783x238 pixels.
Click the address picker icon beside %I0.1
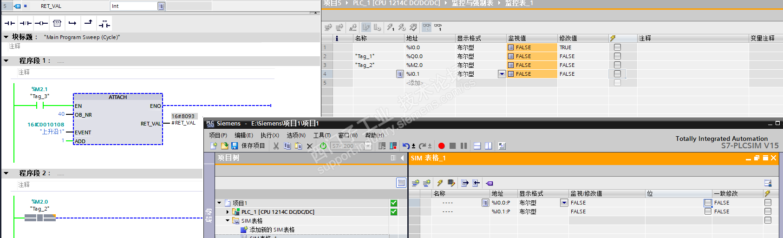(400, 74)
